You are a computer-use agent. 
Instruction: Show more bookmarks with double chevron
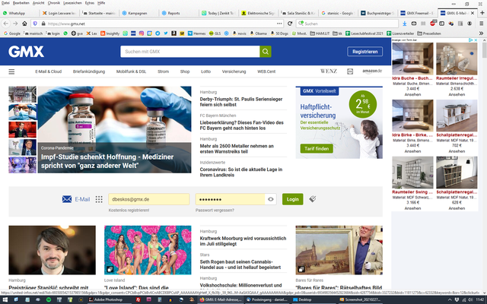481,33
